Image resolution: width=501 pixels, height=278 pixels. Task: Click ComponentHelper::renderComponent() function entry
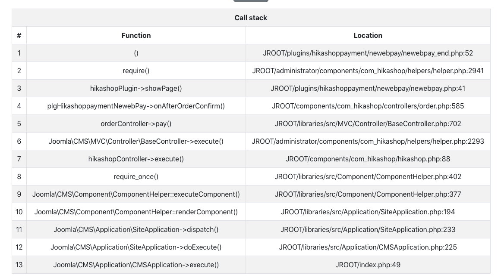136,212
